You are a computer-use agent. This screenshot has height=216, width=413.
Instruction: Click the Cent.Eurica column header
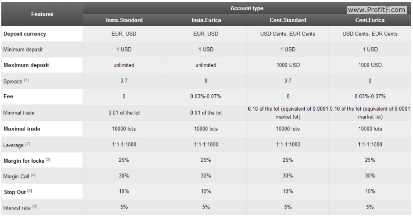(370, 20)
